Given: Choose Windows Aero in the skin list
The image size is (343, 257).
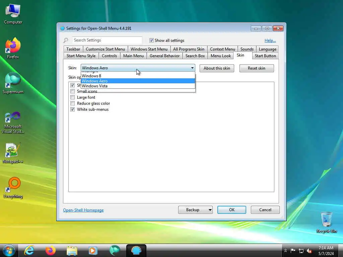Looking at the screenshot, I should click(x=138, y=81).
